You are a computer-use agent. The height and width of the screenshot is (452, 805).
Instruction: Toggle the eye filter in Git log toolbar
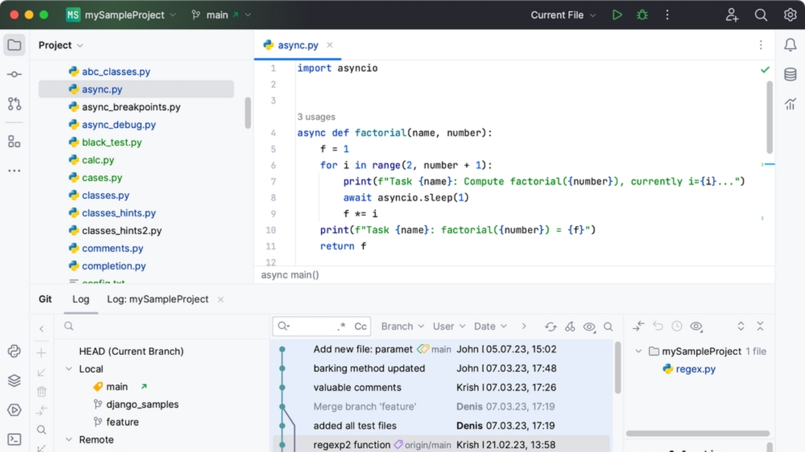pyautogui.click(x=589, y=326)
